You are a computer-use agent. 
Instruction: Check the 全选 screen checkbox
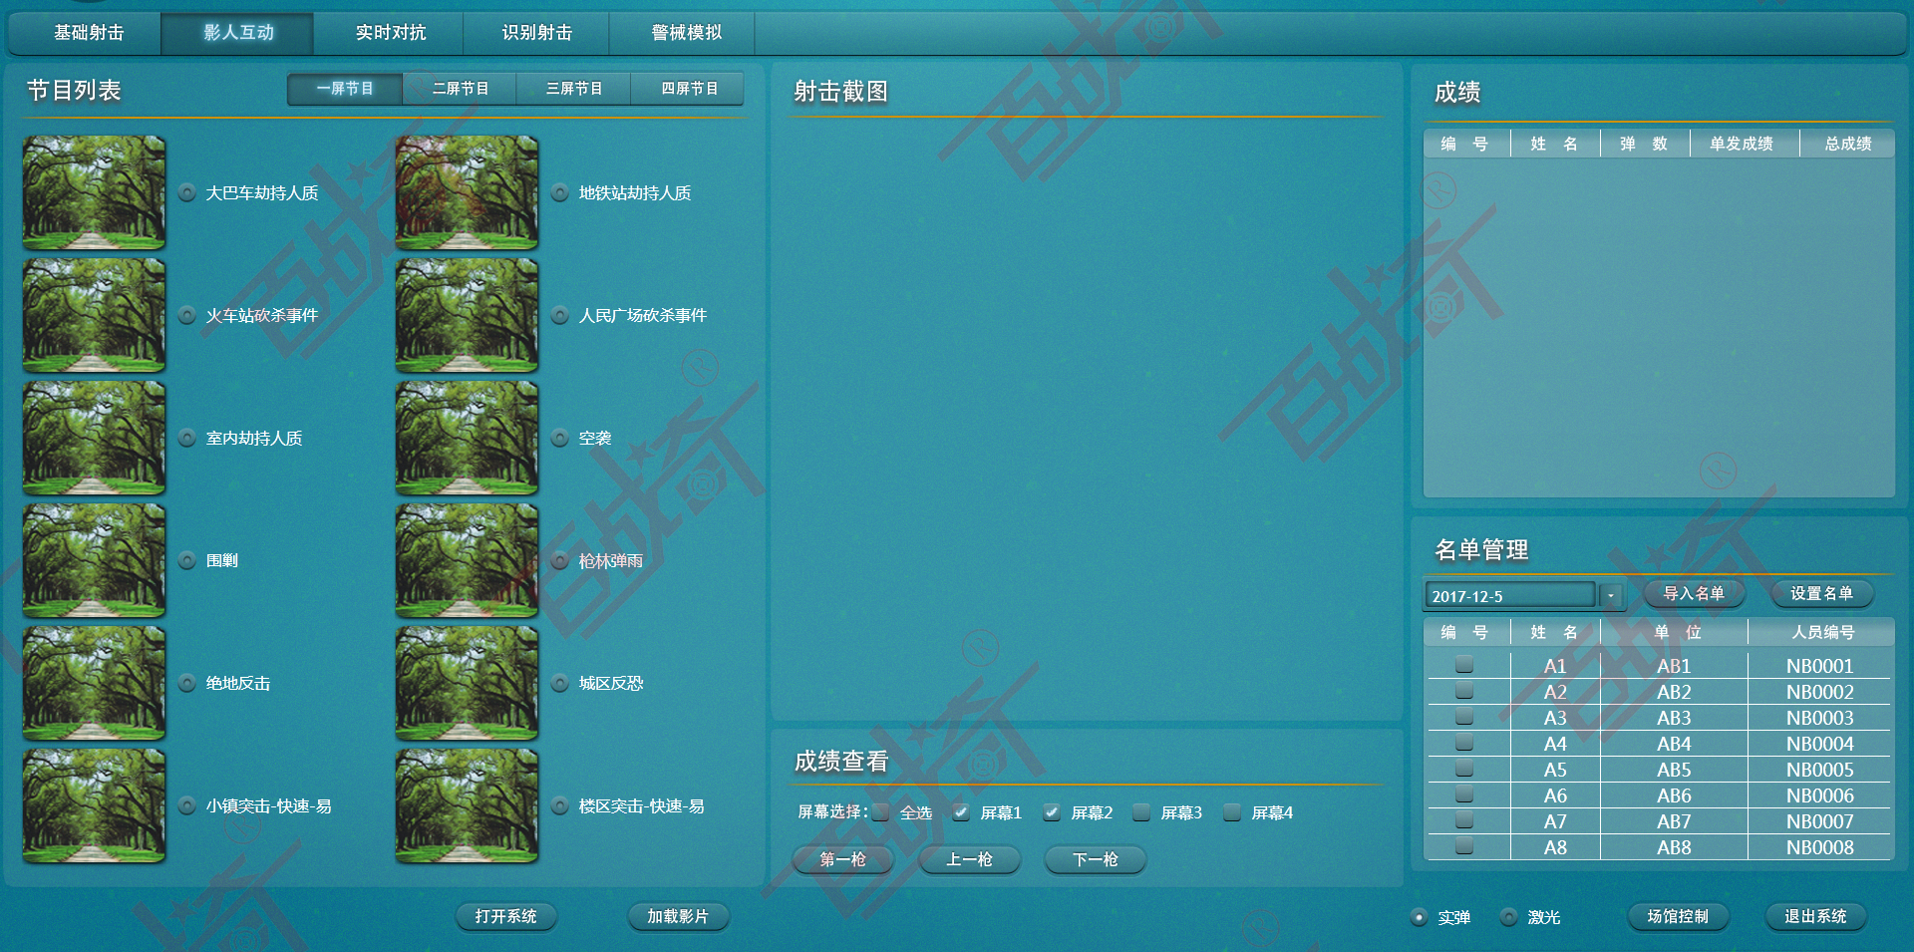pyautogui.click(x=880, y=812)
